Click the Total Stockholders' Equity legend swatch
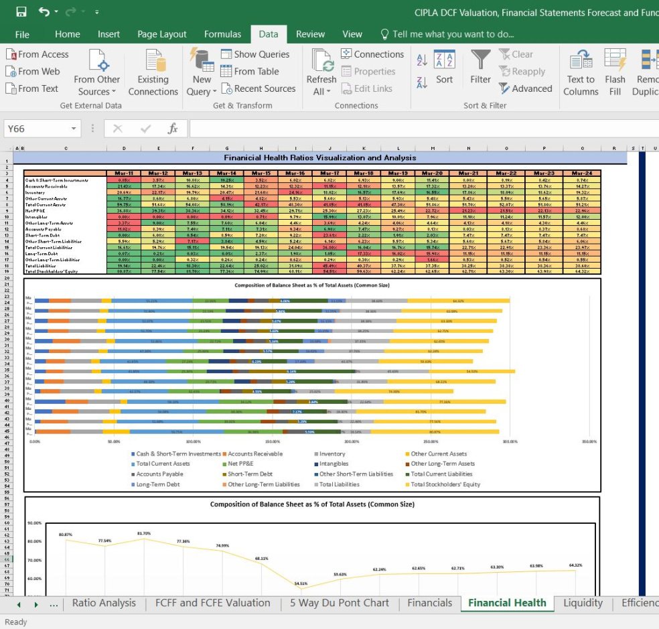This screenshot has width=659, height=629. pos(407,484)
